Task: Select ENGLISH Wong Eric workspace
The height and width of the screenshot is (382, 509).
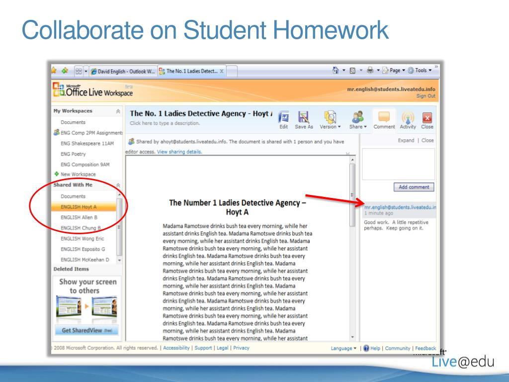Action: (82, 238)
